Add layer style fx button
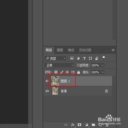The width and height of the screenshot is (128, 128). point(73,125)
